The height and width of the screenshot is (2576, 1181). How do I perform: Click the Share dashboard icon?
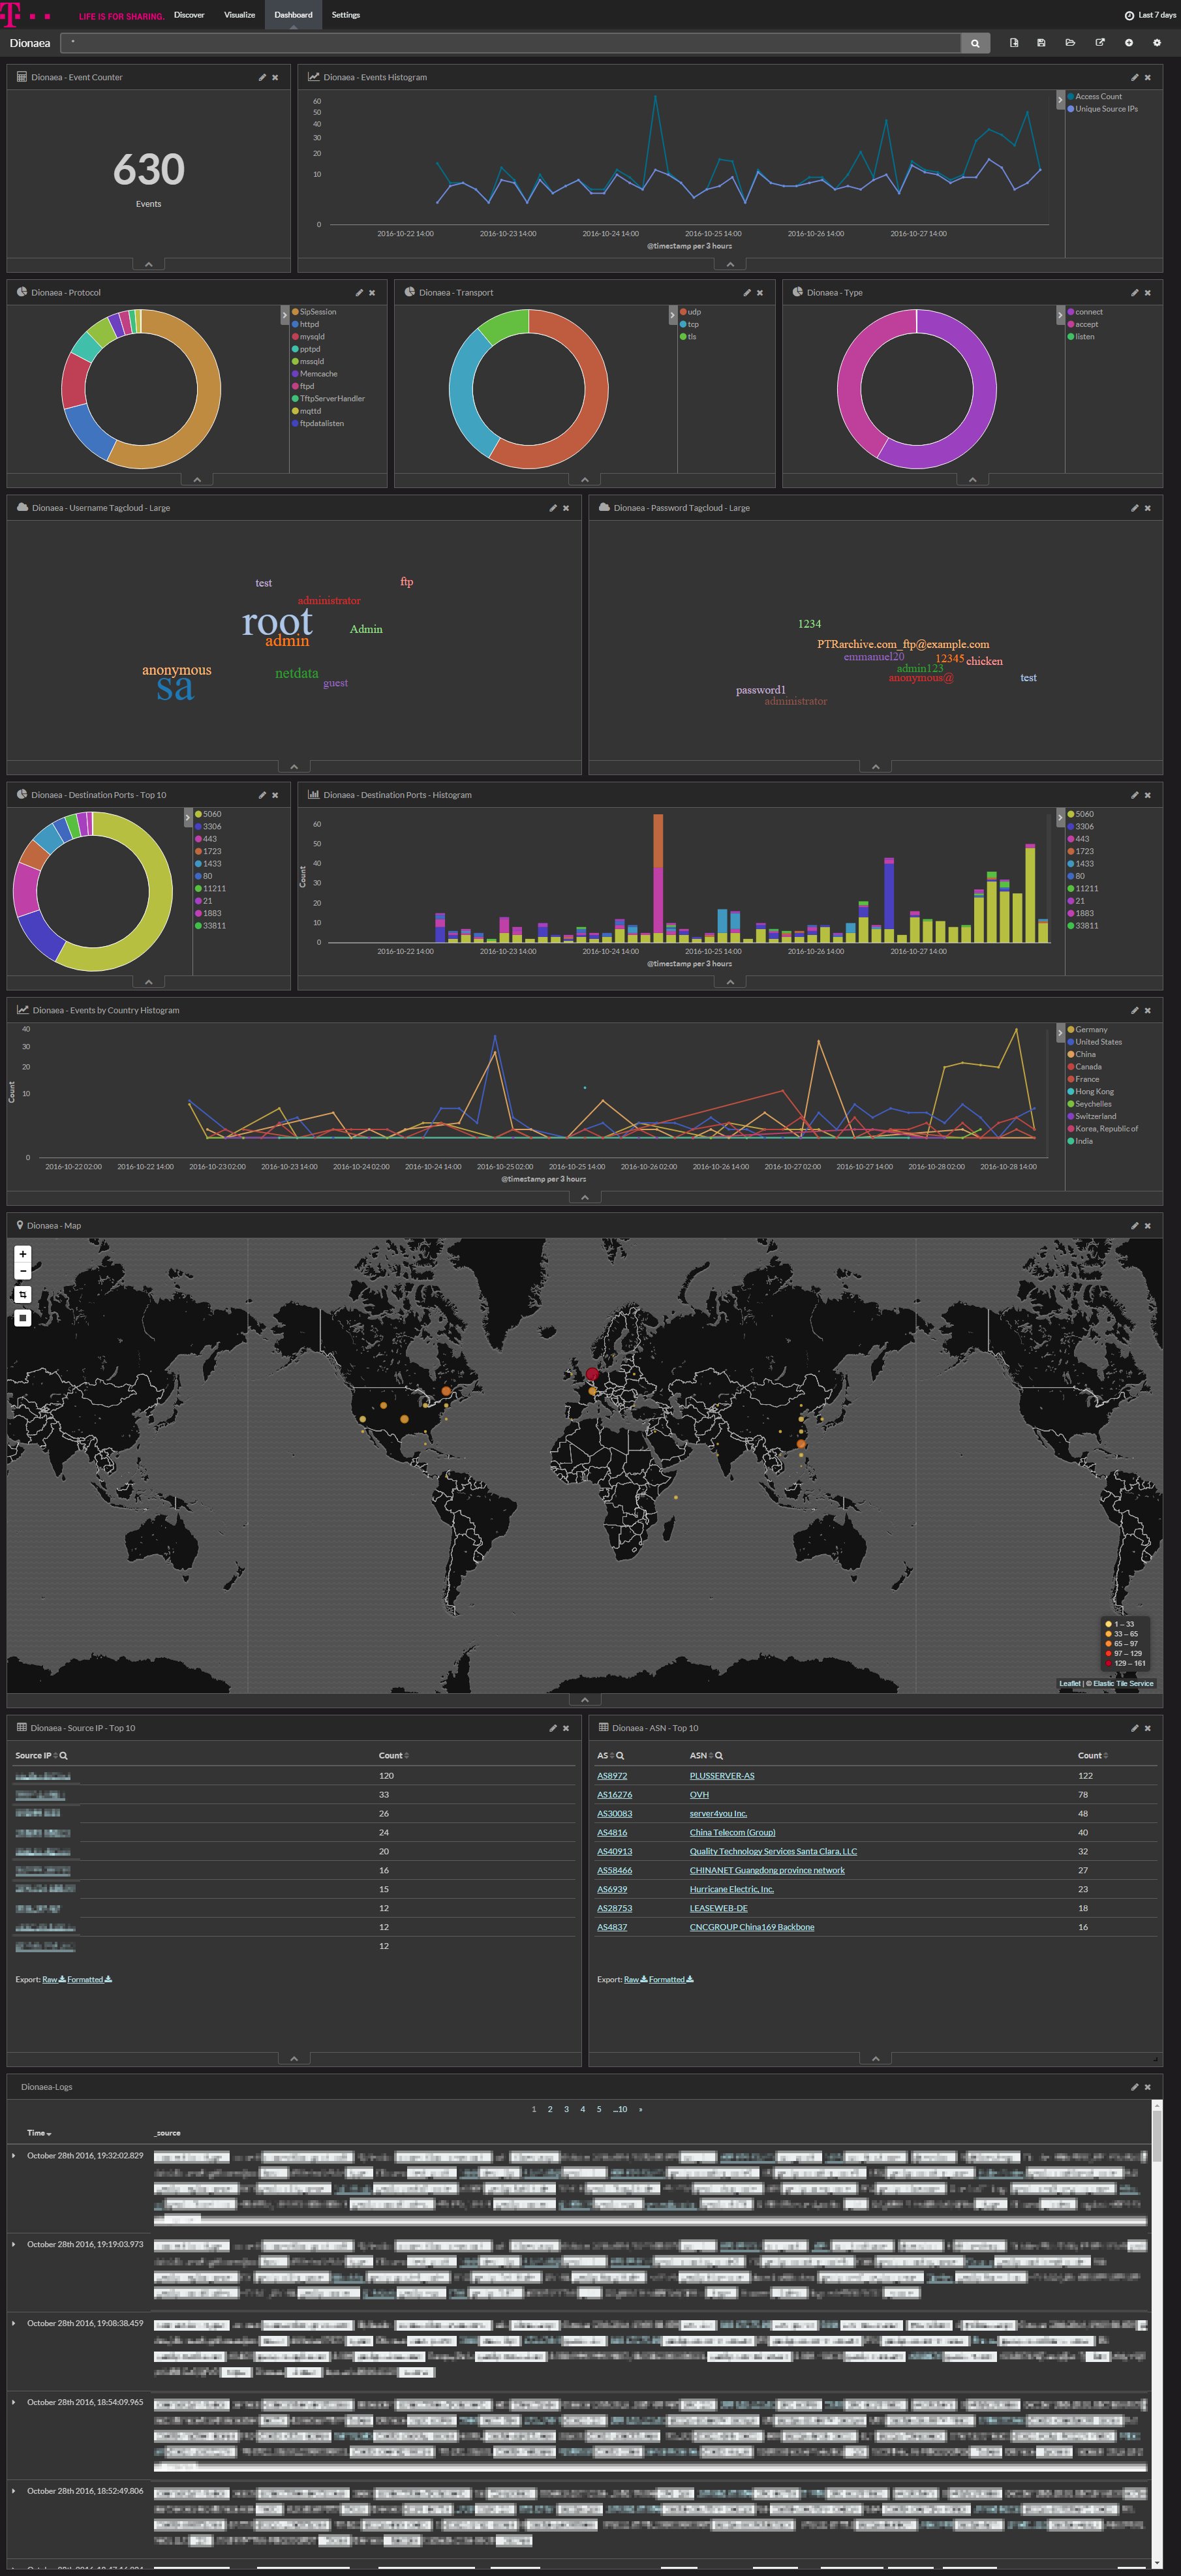tap(1099, 43)
